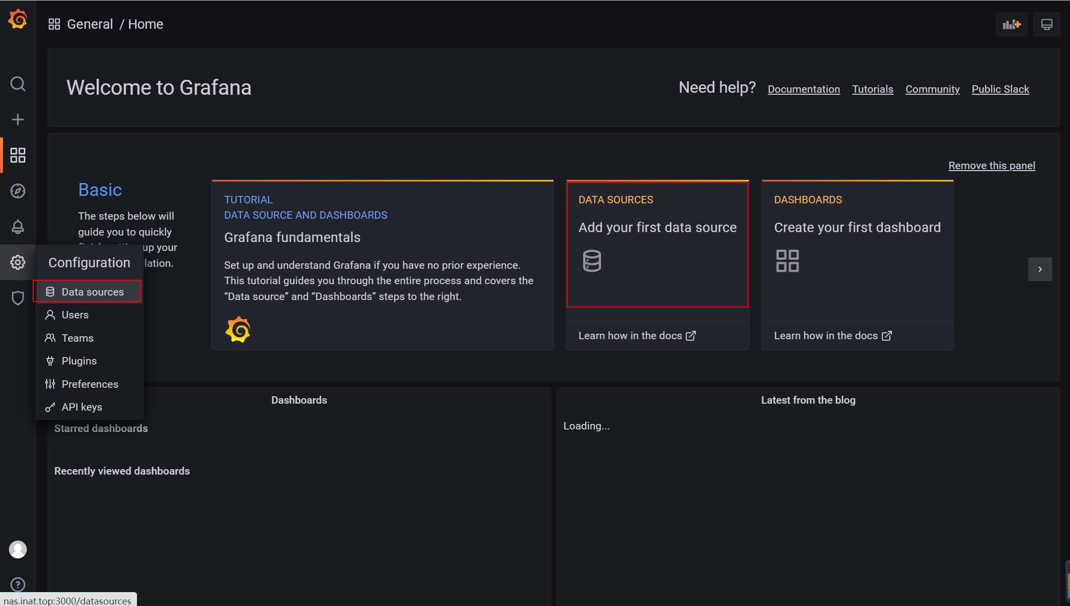
Task: Open the Explore compass icon
Action: [18, 191]
